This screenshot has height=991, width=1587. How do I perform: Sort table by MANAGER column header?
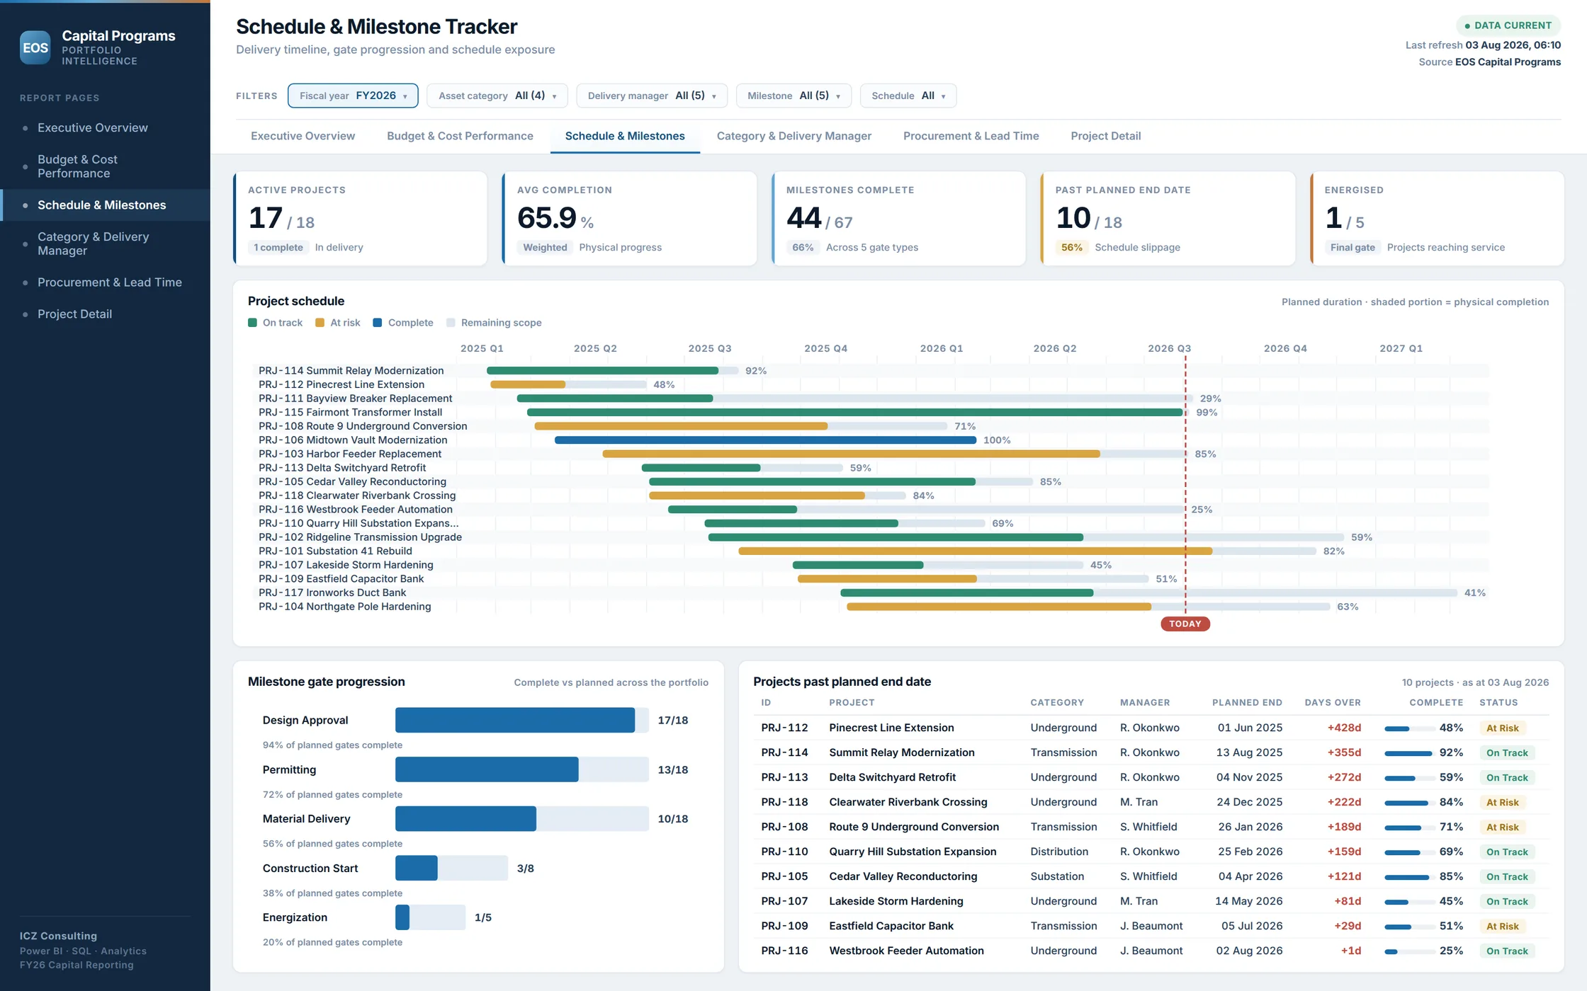click(1145, 703)
